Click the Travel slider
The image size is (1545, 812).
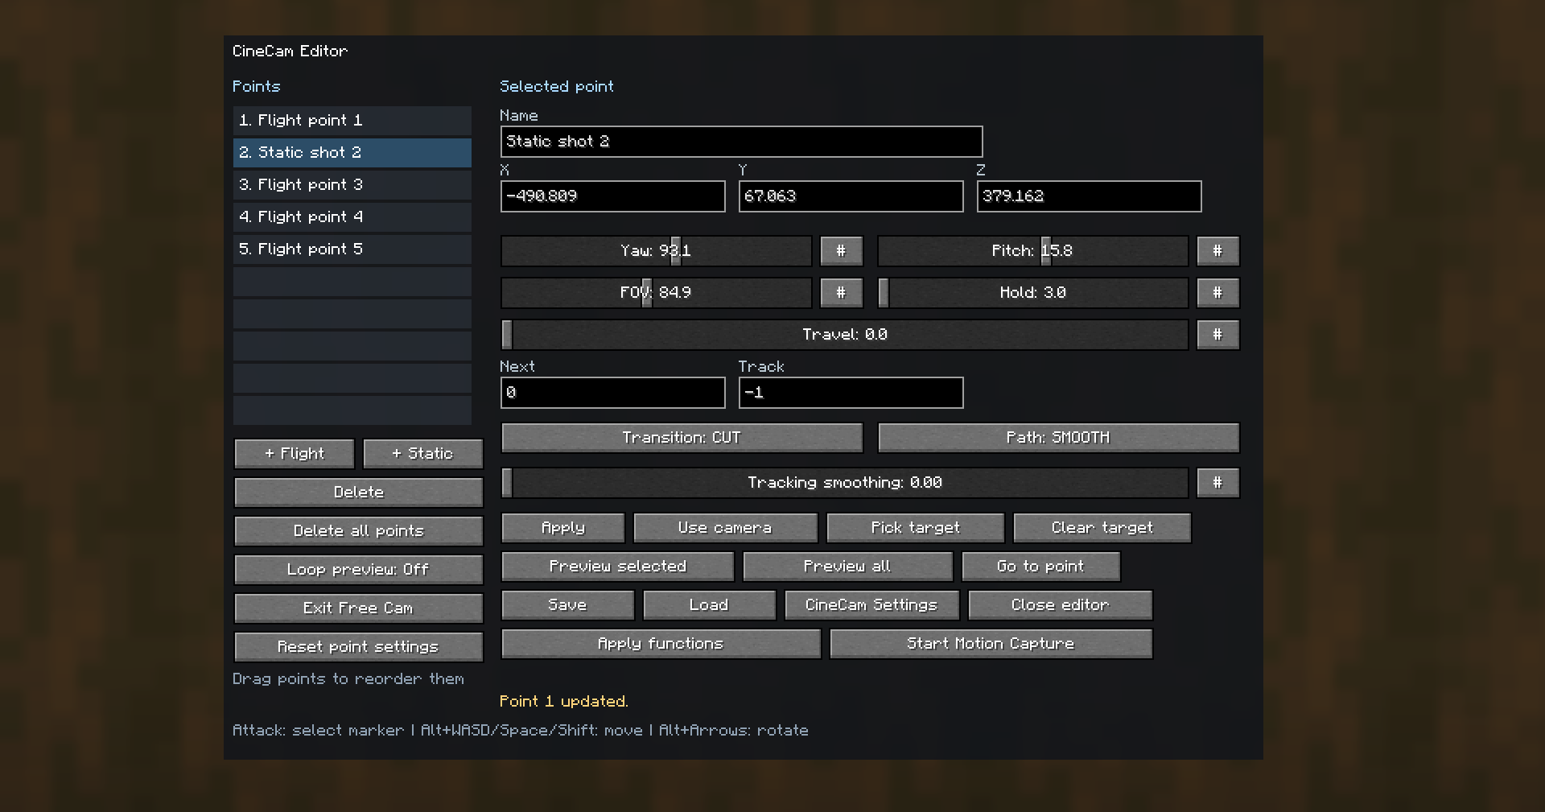click(x=844, y=335)
